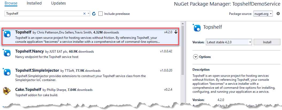The image size is (282, 110).
Task: Enable the Include prerelease checkbox
Action: click(101, 14)
